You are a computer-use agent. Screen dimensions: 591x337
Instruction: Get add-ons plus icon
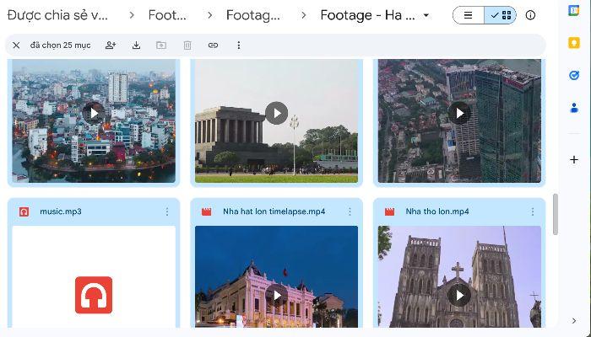point(573,160)
